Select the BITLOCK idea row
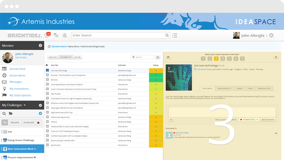The image size is (284, 160). 103,80
